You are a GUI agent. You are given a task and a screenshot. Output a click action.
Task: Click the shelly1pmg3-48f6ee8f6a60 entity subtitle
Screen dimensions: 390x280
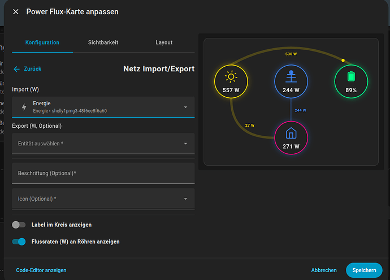click(79, 111)
